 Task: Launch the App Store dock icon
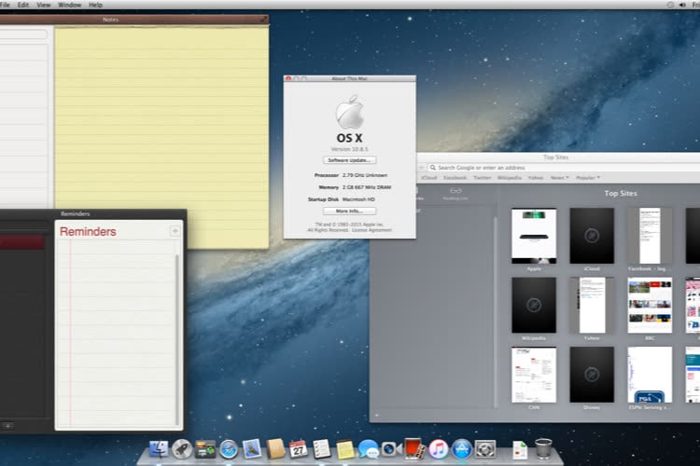tap(462, 449)
